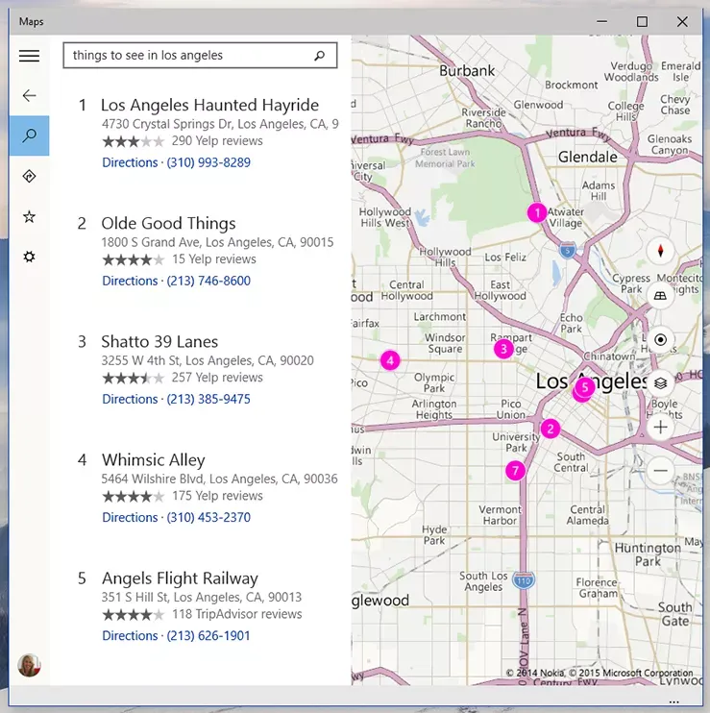Click 257 Yelp reviews text
Viewport: 710px width, 713px height.
(x=217, y=378)
